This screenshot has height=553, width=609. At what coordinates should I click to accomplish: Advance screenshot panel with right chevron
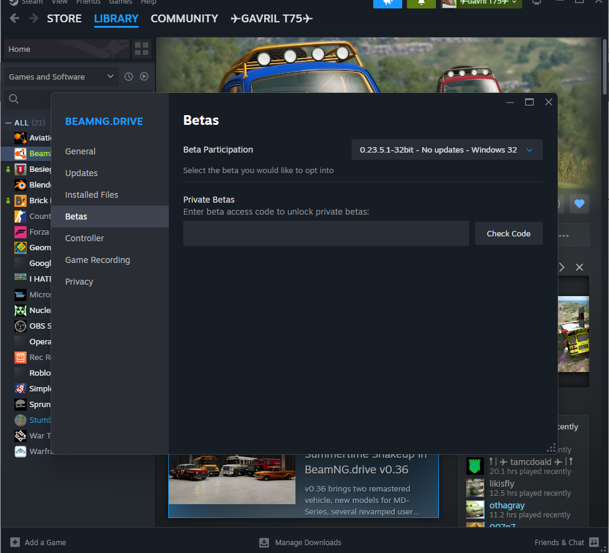[561, 267]
